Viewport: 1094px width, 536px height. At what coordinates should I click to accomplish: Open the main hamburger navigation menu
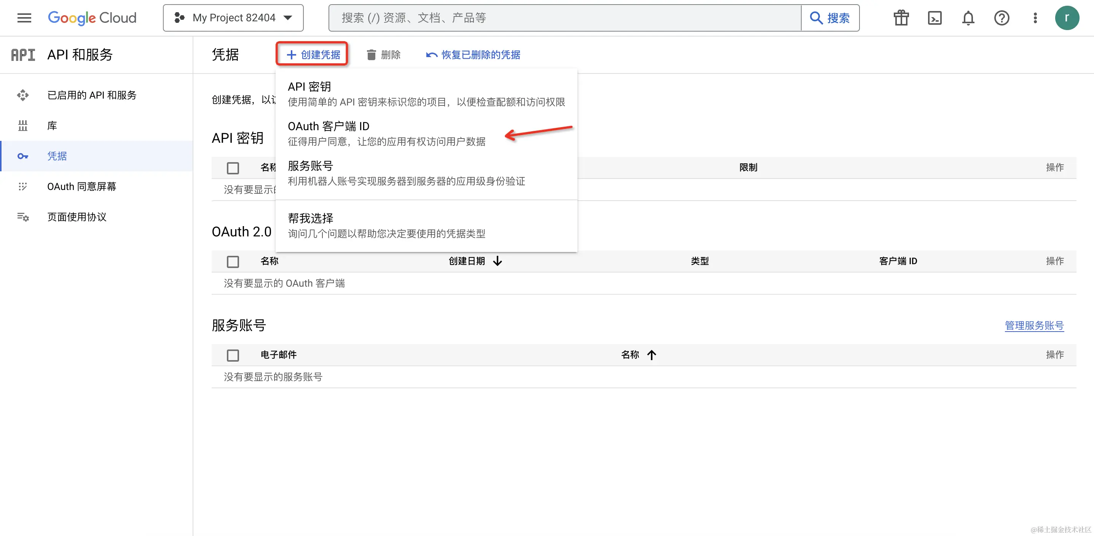pos(24,18)
